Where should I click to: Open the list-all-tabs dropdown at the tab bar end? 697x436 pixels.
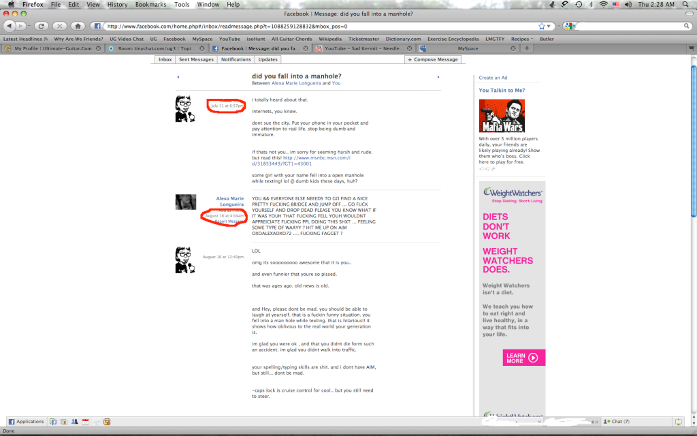(692, 48)
